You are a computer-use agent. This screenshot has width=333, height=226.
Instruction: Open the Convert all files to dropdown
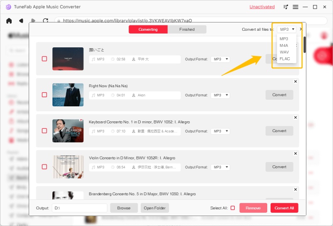coord(287,29)
